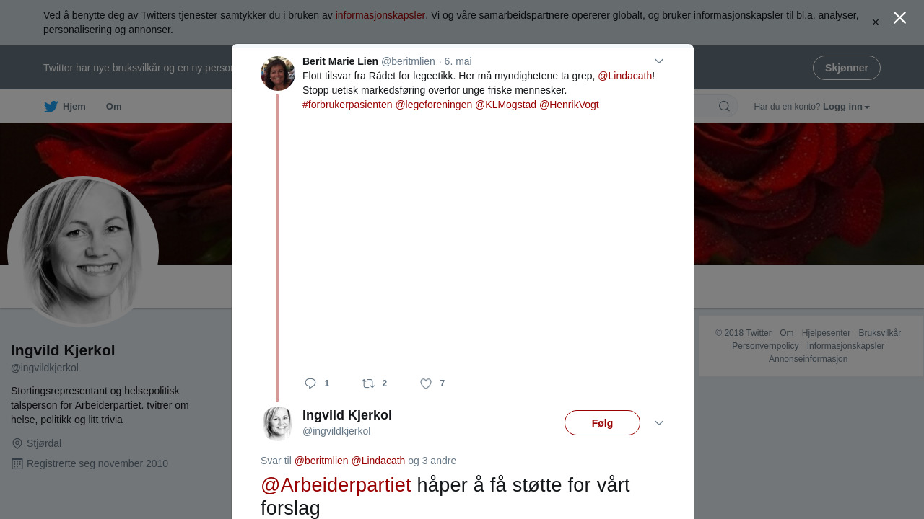This screenshot has height=519, width=924.
Task: Click the Twitter bird Hjem icon
Action: click(x=51, y=107)
